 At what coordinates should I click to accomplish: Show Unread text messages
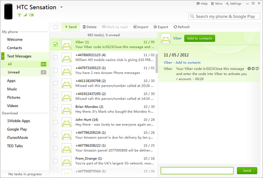click(x=25, y=72)
